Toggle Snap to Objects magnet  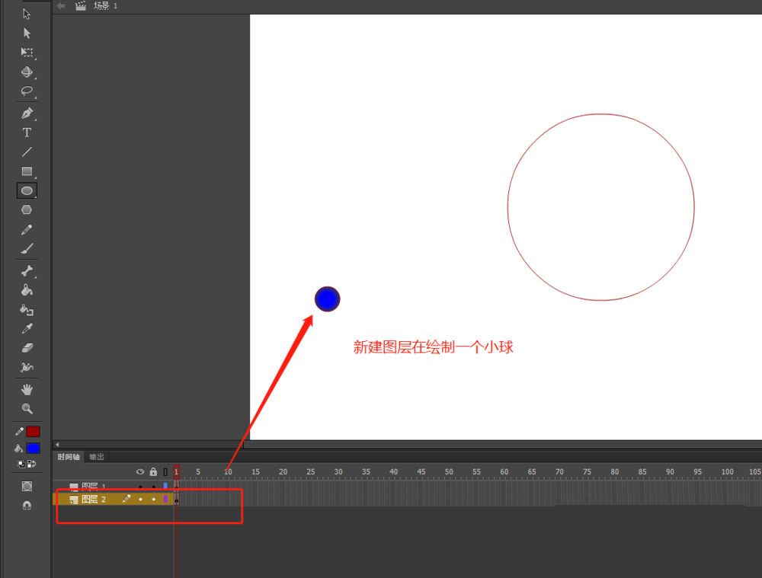pos(27,506)
